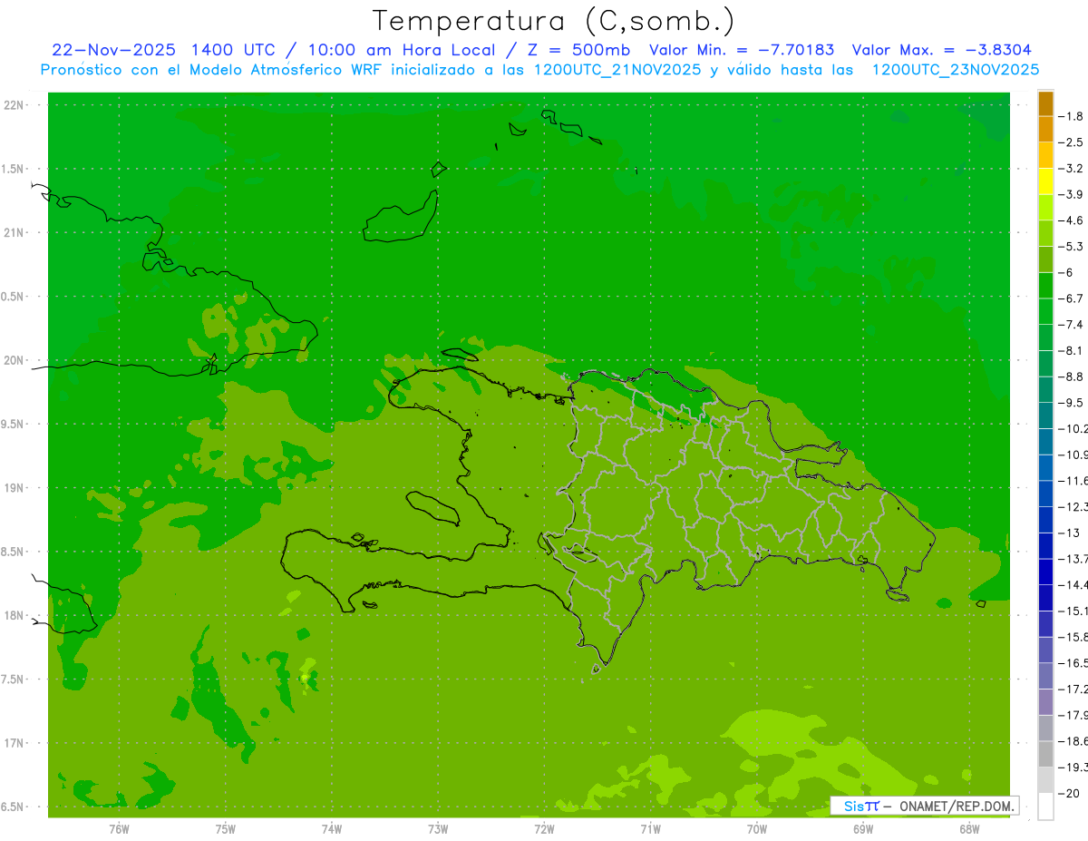
Task: Click the bright yellow swatch in the color scale
Action: 1045,181
